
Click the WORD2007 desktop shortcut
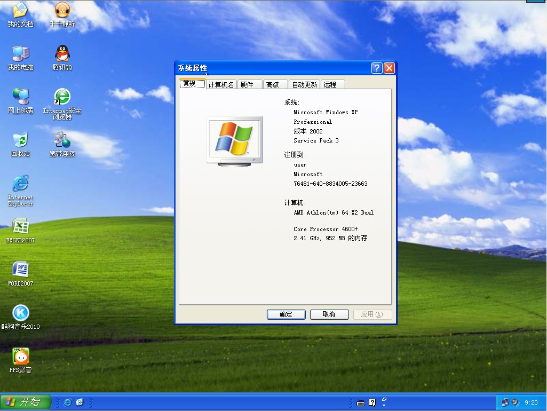(20, 270)
